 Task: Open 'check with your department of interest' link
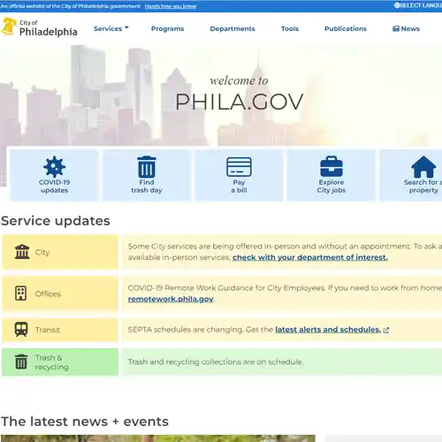coord(310,257)
